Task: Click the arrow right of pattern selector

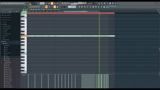Action: click(x=77, y=7)
